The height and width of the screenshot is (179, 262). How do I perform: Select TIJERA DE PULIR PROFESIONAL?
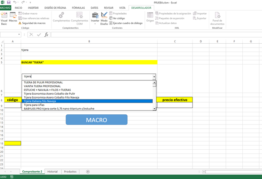(87, 83)
